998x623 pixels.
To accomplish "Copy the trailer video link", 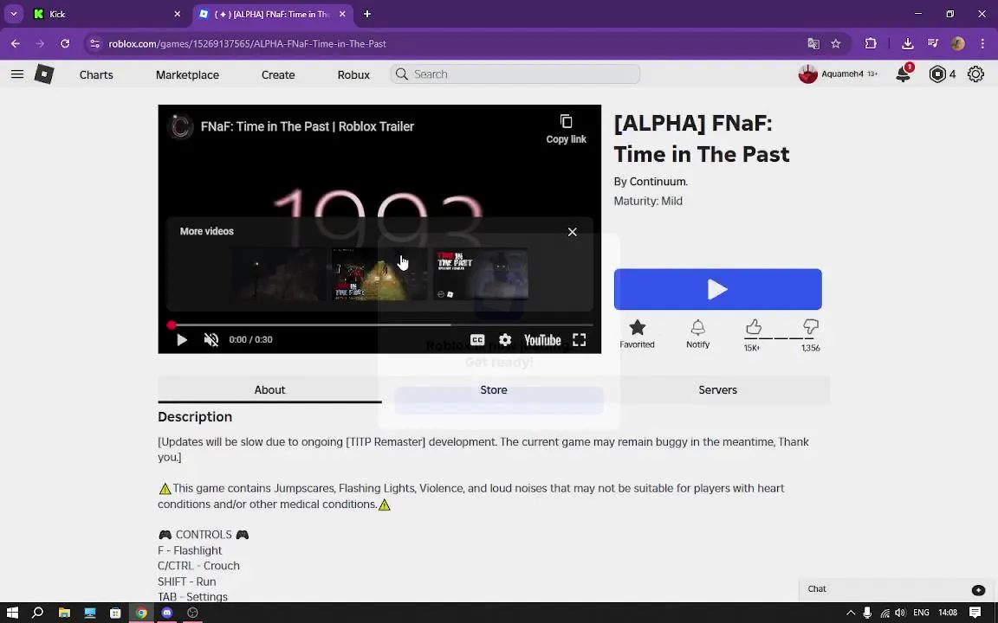I will tap(566, 129).
